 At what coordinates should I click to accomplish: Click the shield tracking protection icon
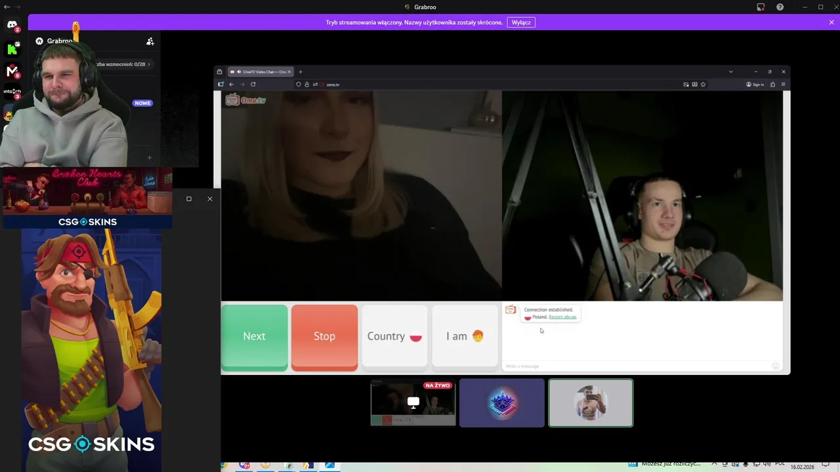(299, 85)
